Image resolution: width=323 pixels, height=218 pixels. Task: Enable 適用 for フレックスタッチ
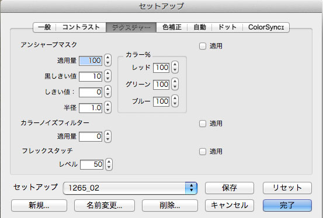click(203, 152)
